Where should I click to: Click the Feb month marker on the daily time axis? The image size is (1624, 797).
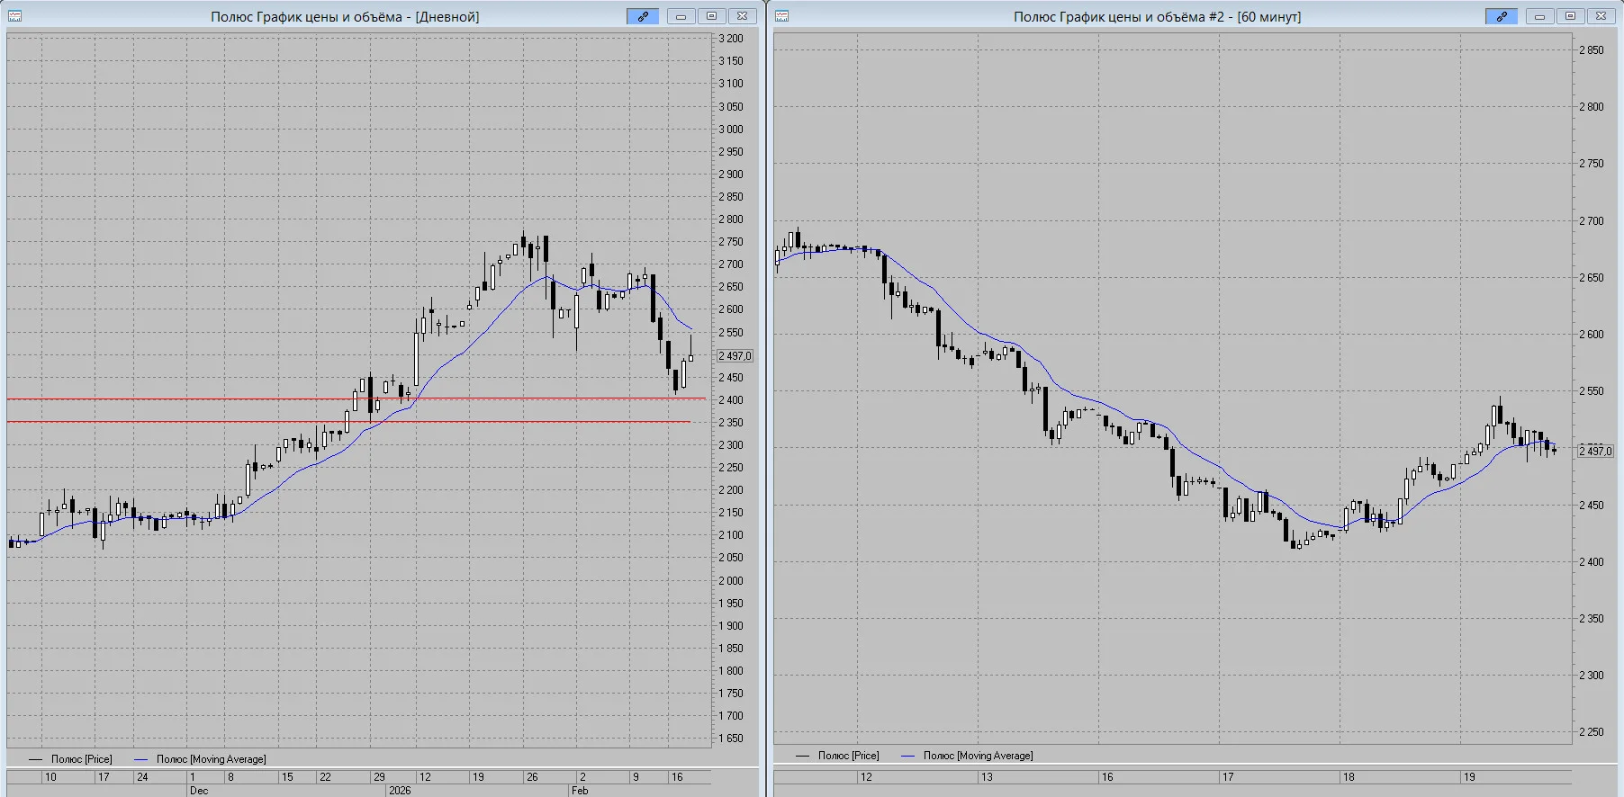pos(580,791)
